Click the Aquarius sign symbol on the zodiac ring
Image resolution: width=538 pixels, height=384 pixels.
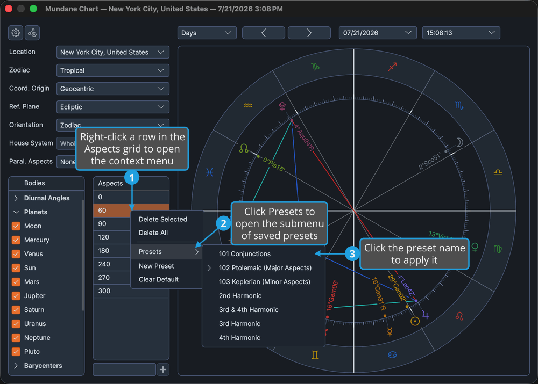248,105
